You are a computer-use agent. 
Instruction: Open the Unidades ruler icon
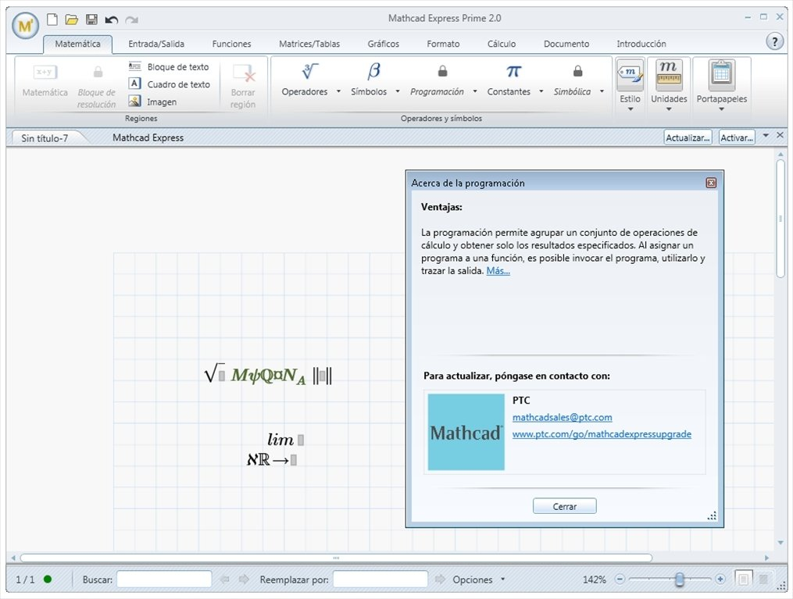point(669,73)
